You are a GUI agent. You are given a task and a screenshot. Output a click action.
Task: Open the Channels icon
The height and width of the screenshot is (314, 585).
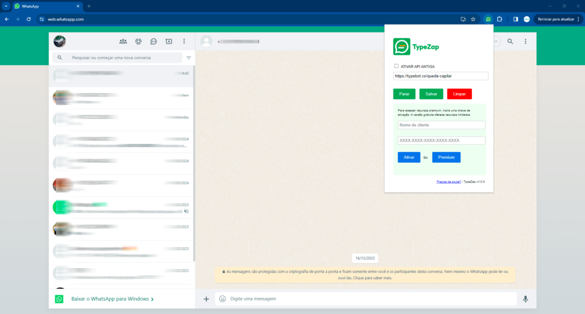click(154, 42)
